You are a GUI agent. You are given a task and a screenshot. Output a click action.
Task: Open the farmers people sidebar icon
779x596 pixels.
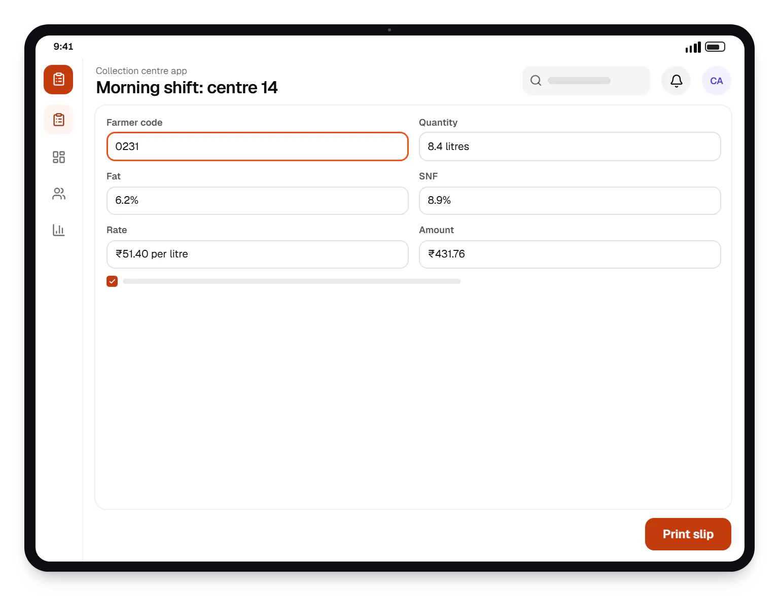(x=59, y=194)
